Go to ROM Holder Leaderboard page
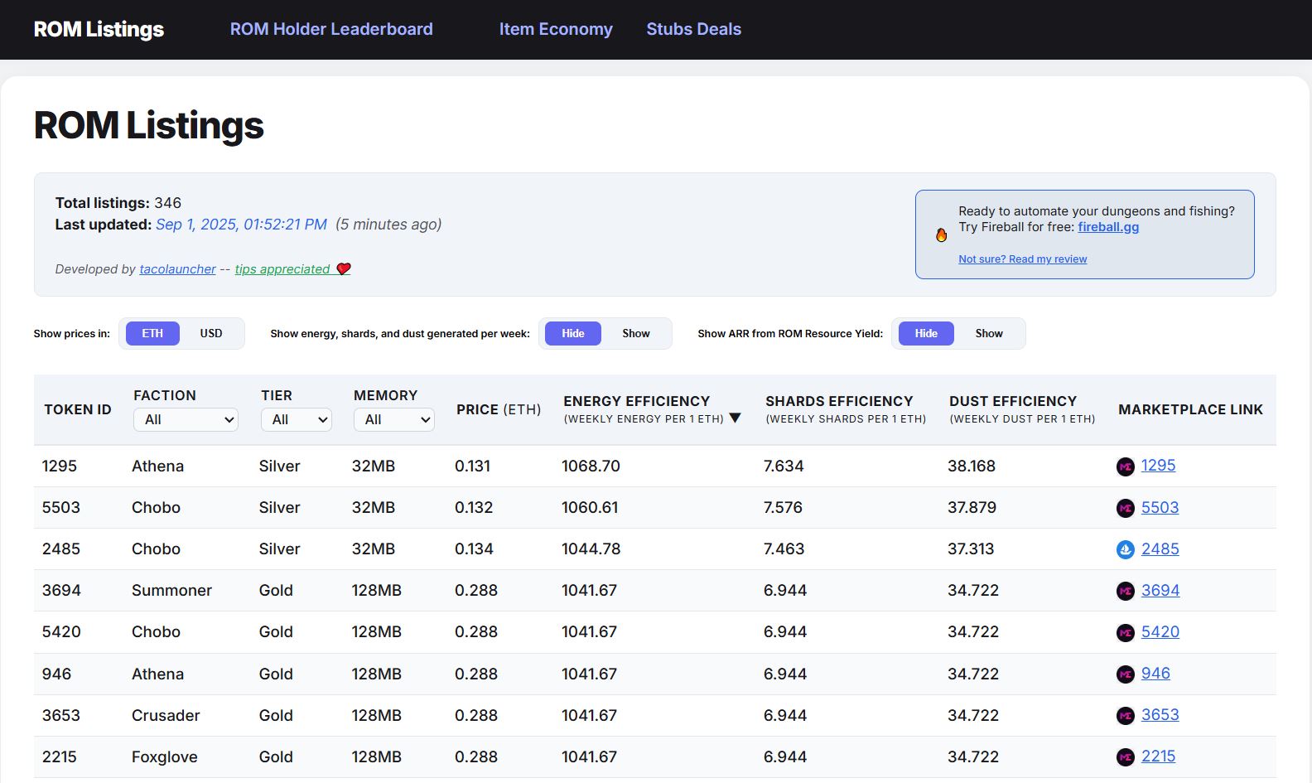1312x783 pixels. 331,29
